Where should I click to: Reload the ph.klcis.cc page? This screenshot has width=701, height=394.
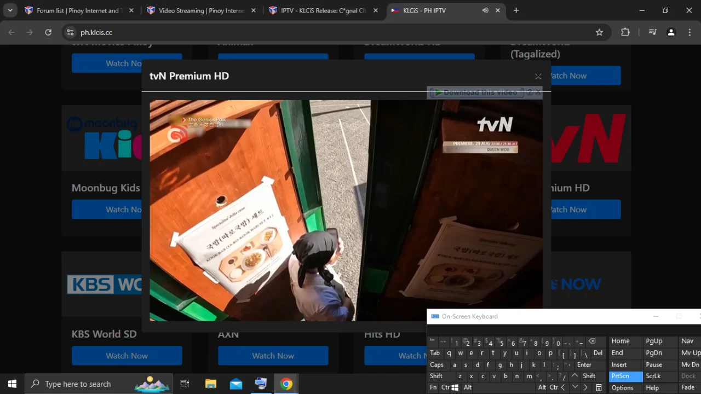tap(48, 32)
